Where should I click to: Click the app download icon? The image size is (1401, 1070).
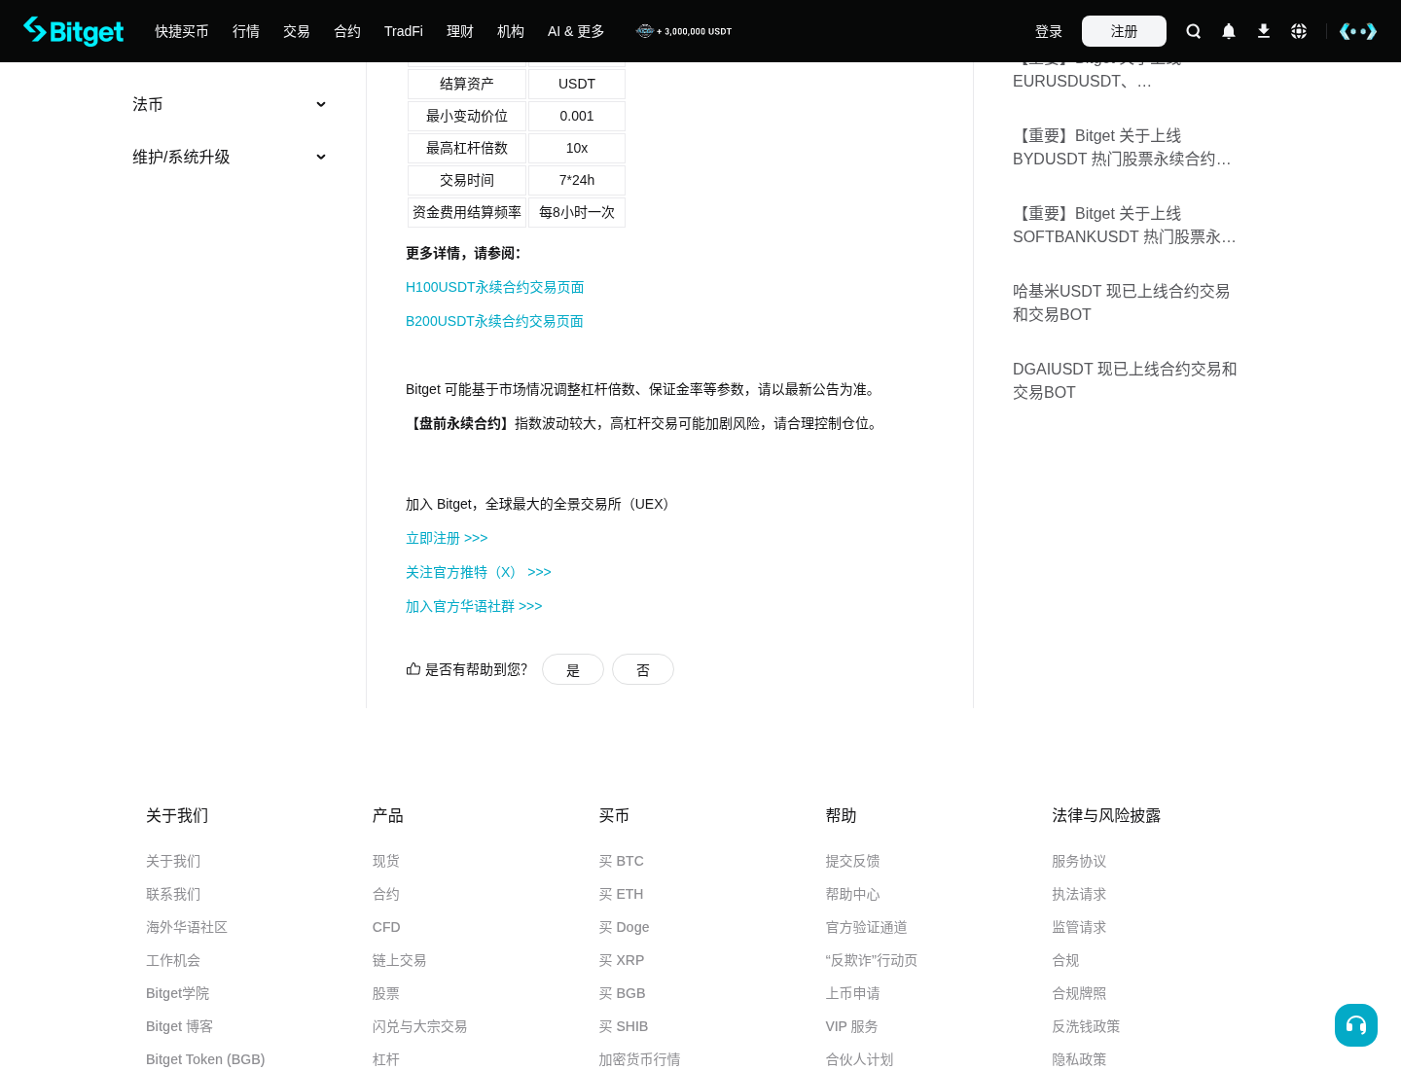[1264, 31]
